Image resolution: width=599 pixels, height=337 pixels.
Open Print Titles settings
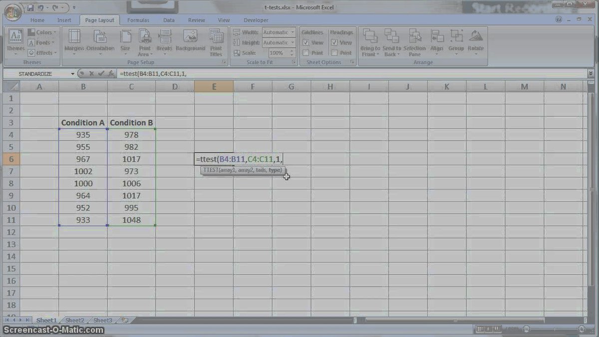[216, 42]
